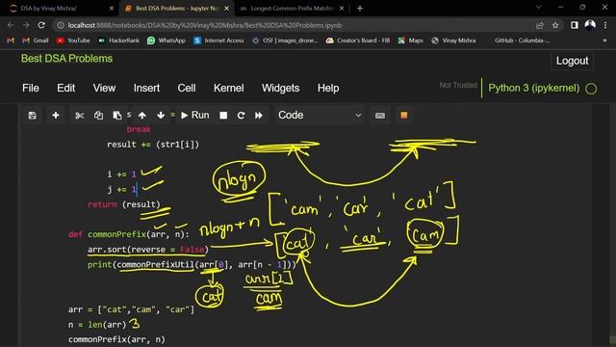Open the first M Gmail bookmark icon
This screenshot has height=347, width=616.
[11, 40]
